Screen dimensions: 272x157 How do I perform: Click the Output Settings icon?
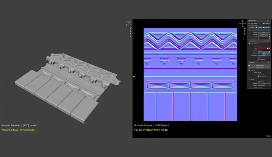point(249,44)
